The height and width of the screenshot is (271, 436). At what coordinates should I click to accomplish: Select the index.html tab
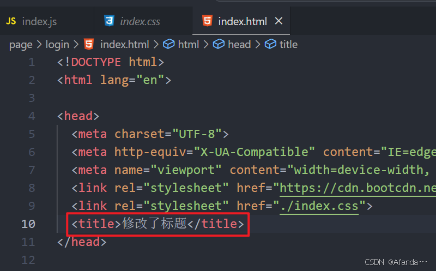[x=241, y=21]
